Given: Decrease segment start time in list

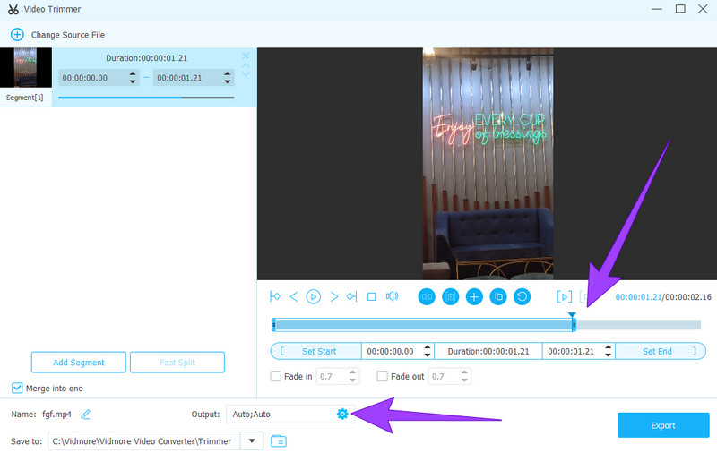Looking at the screenshot, I should pos(133,81).
